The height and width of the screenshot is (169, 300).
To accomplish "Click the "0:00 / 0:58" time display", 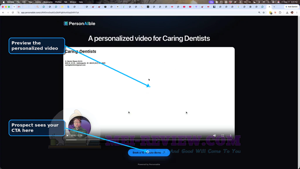I will (x=77, y=136).
